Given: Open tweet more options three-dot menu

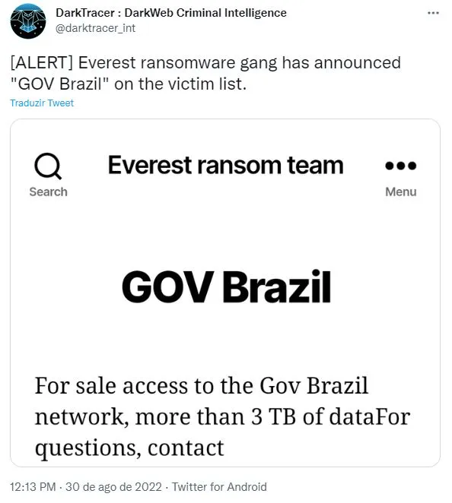Looking at the screenshot, I should pos(433,13).
